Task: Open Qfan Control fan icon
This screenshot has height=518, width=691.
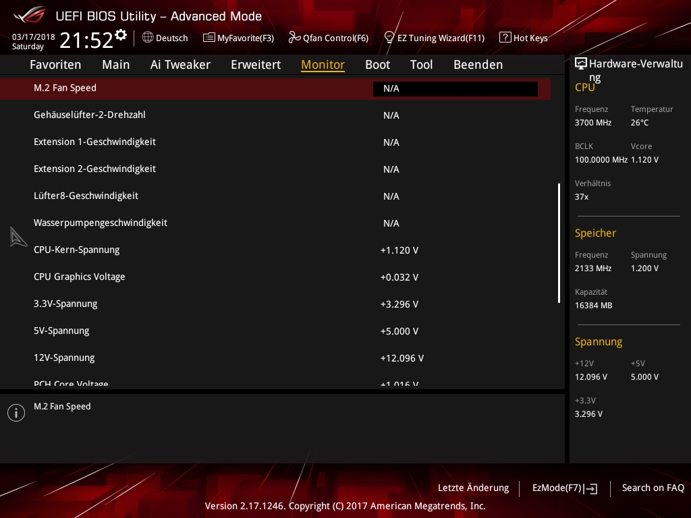Action: click(x=294, y=38)
